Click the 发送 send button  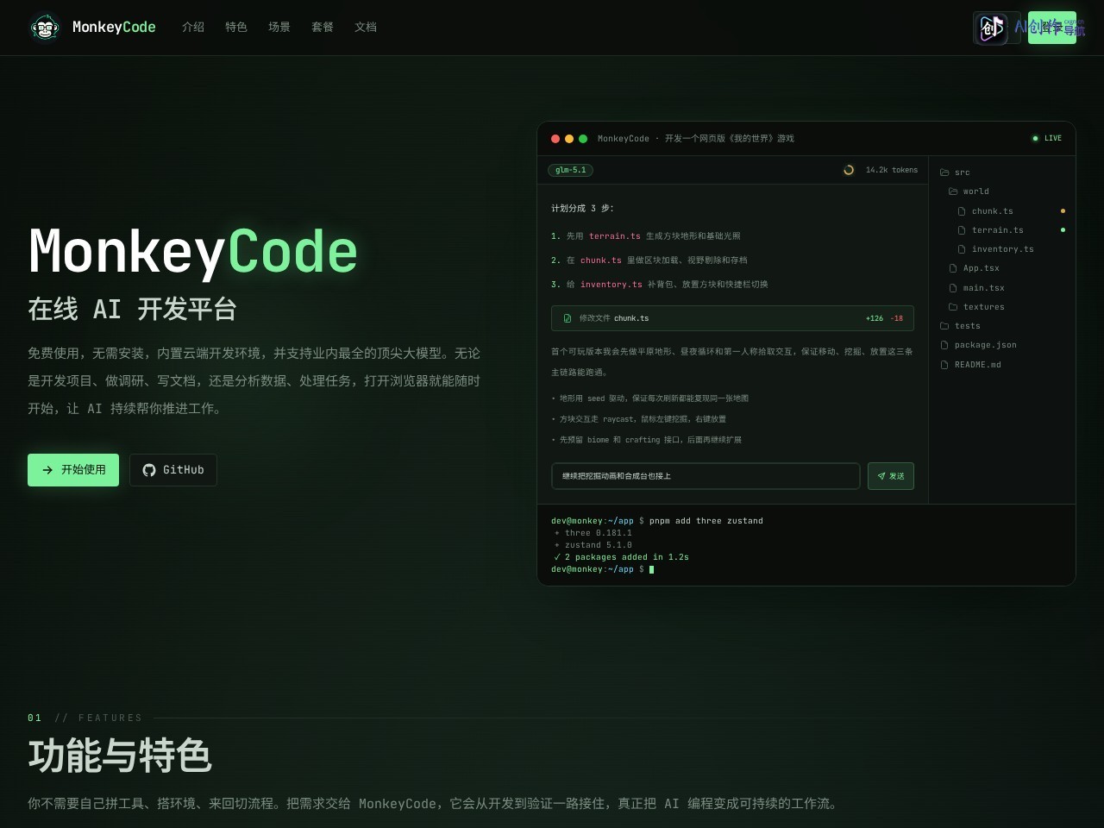coord(891,476)
